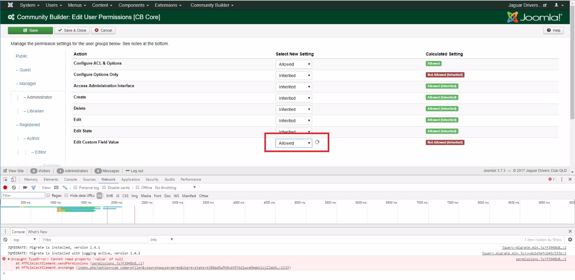Open the What's New drawer tab
The height and width of the screenshot is (280, 575).
pyautogui.click(x=38, y=232)
